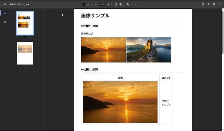The image size is (224, 131).
Task: Click the undo arrow in toolbar
Action: tap(135, 4)
